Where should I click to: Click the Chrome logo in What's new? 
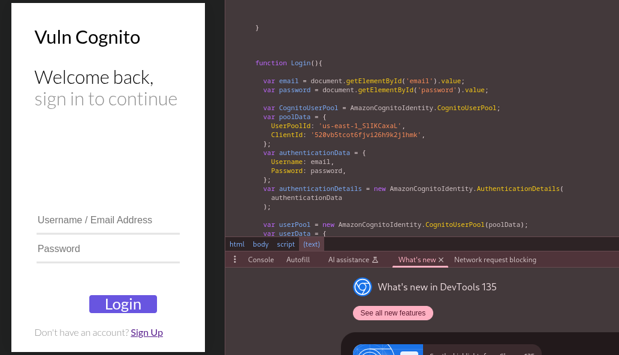363,287
